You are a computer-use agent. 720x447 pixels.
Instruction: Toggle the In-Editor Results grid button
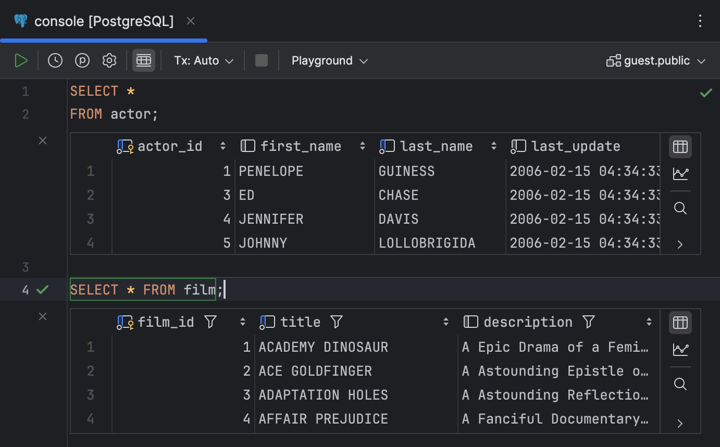[144, 60]
